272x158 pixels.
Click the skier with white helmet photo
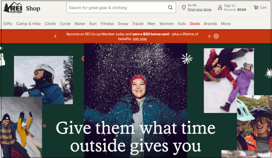tap(43, 80)
